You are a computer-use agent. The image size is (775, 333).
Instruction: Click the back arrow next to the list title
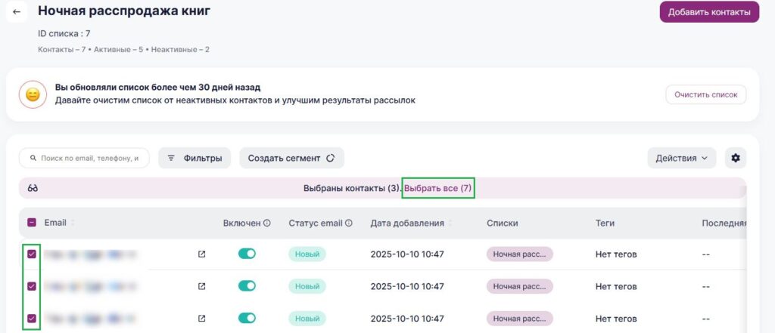(x=17, y=12)
